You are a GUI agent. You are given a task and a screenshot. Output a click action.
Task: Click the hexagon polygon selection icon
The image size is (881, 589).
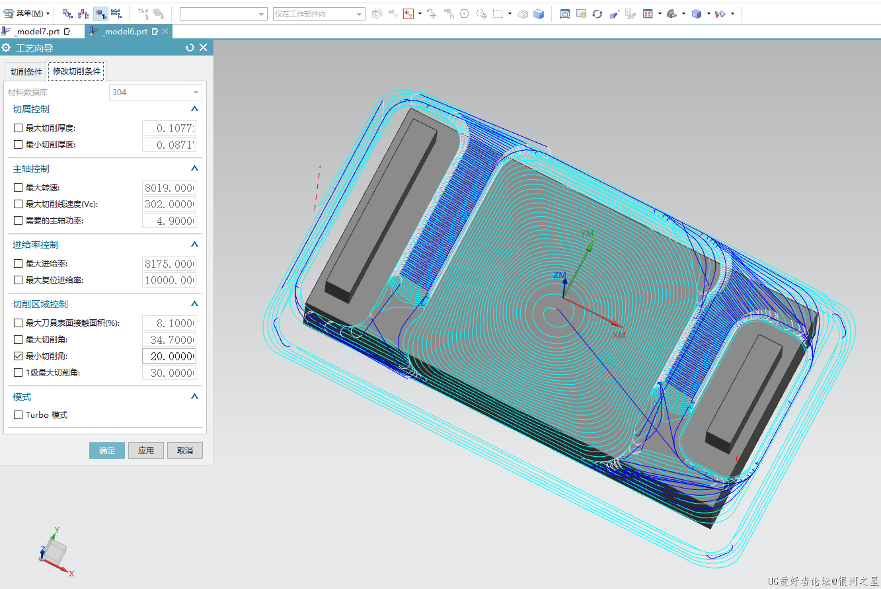pos(465,13)
